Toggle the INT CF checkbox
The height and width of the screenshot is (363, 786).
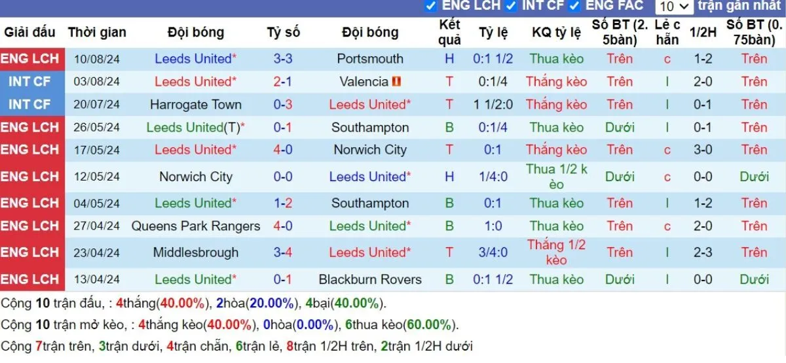pos(510,5)
